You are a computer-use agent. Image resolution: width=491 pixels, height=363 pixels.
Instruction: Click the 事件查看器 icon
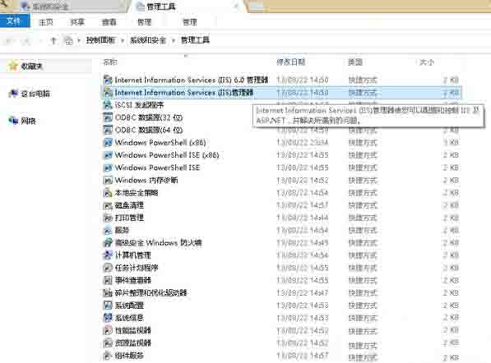coord(108,280)
